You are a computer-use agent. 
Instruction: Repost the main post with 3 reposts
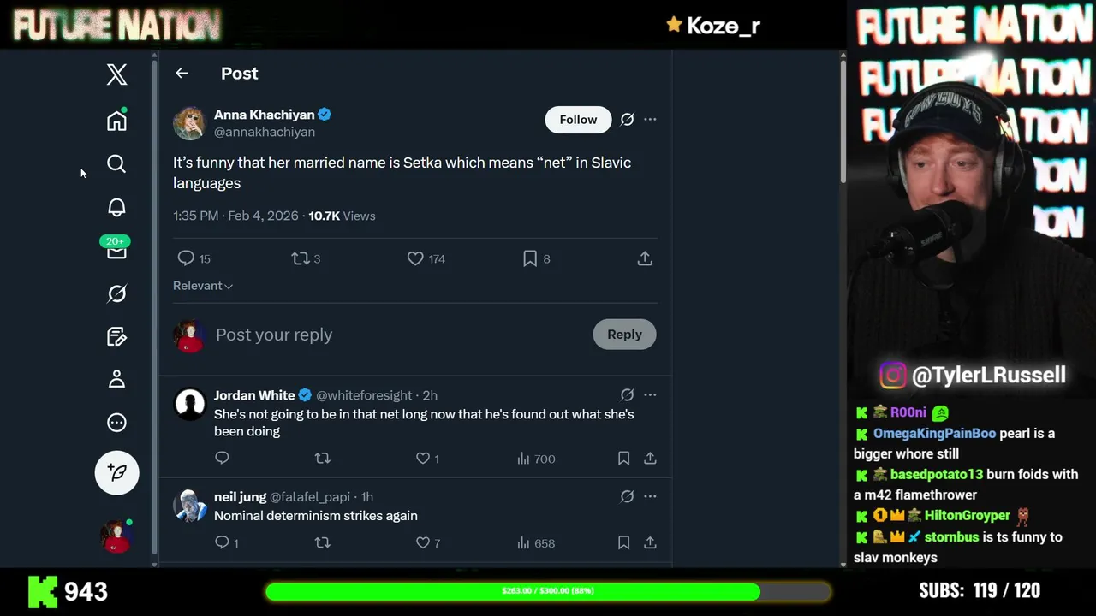(x=300, y=258)
